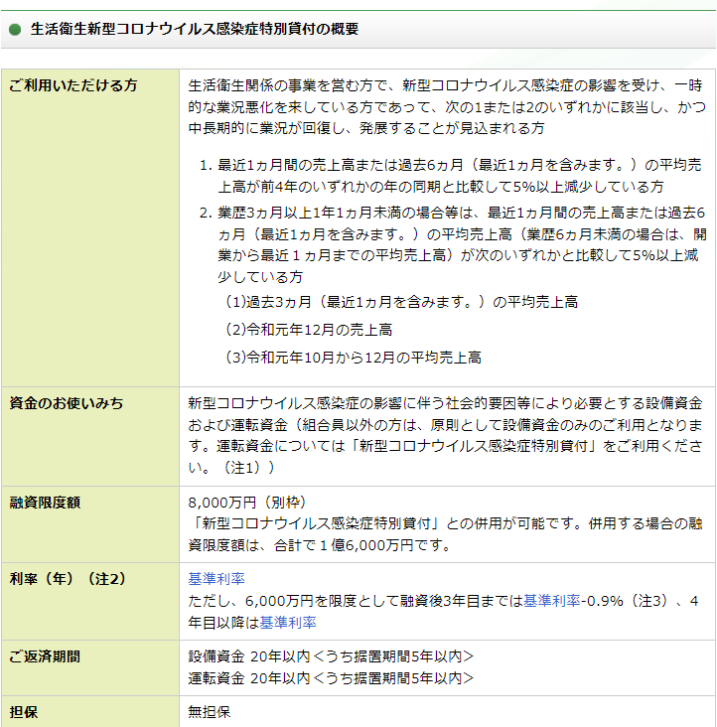This screenshot has height=727, width=717.
Task: Select the (1)過去3ヵ月 average sales line
Action: tap(401, 302)
